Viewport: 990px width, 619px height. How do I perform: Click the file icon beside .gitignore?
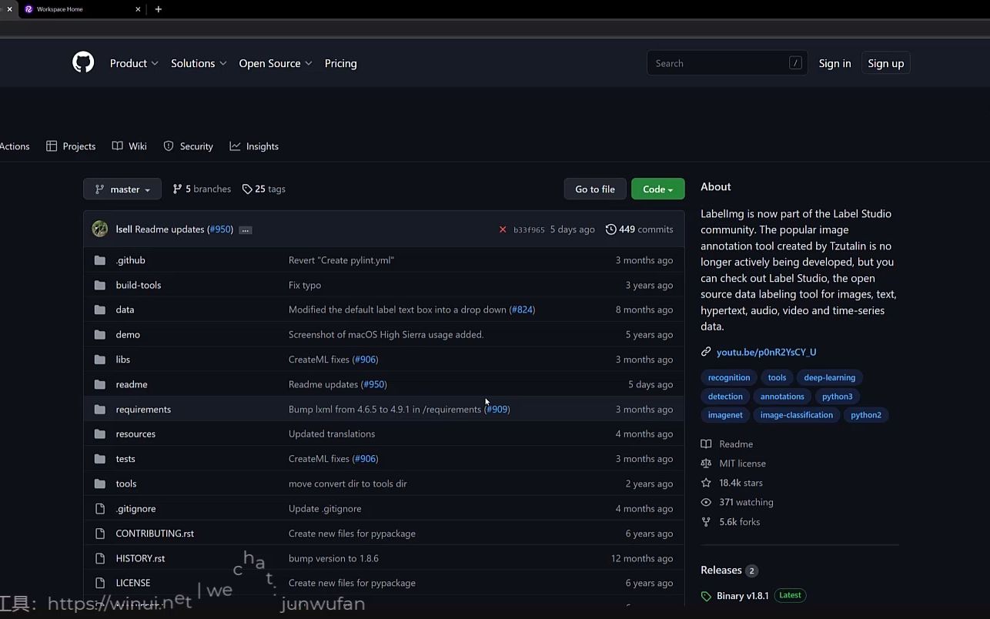point(99,508)
